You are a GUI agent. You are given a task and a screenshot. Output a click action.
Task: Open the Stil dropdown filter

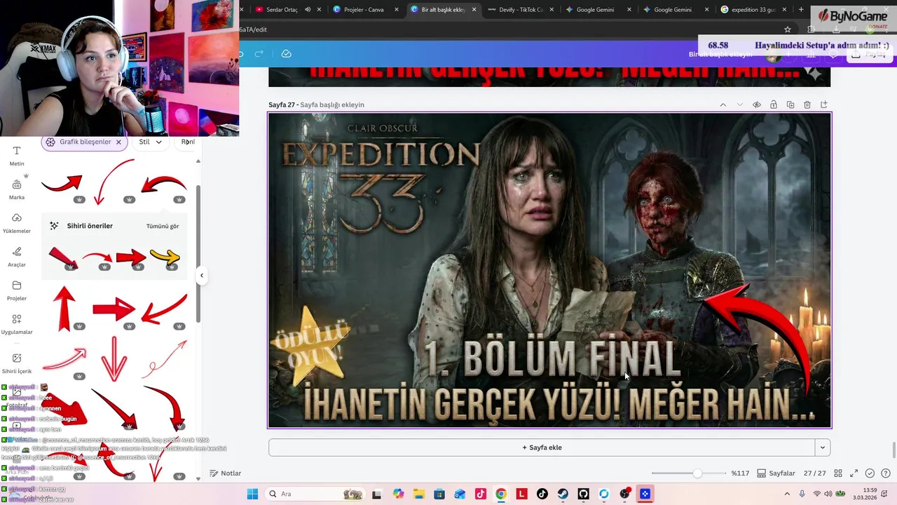point(151,142)
